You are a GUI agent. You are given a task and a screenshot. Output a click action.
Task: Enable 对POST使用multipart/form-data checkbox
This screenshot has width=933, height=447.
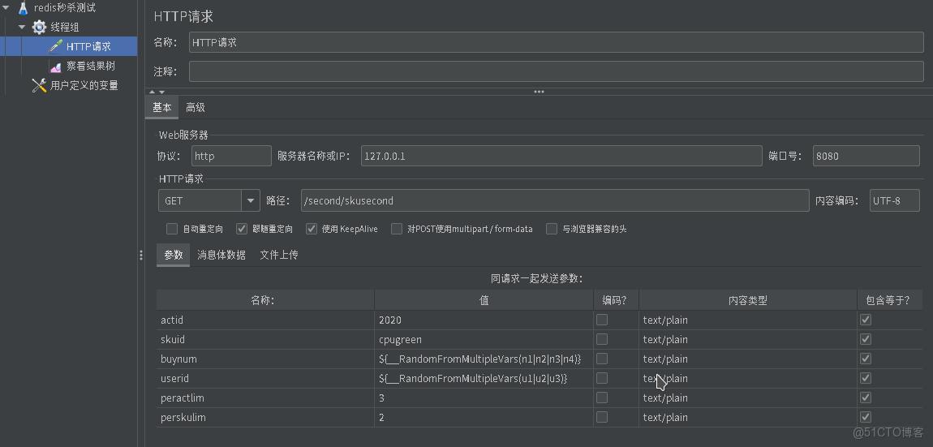pos(397,229)
